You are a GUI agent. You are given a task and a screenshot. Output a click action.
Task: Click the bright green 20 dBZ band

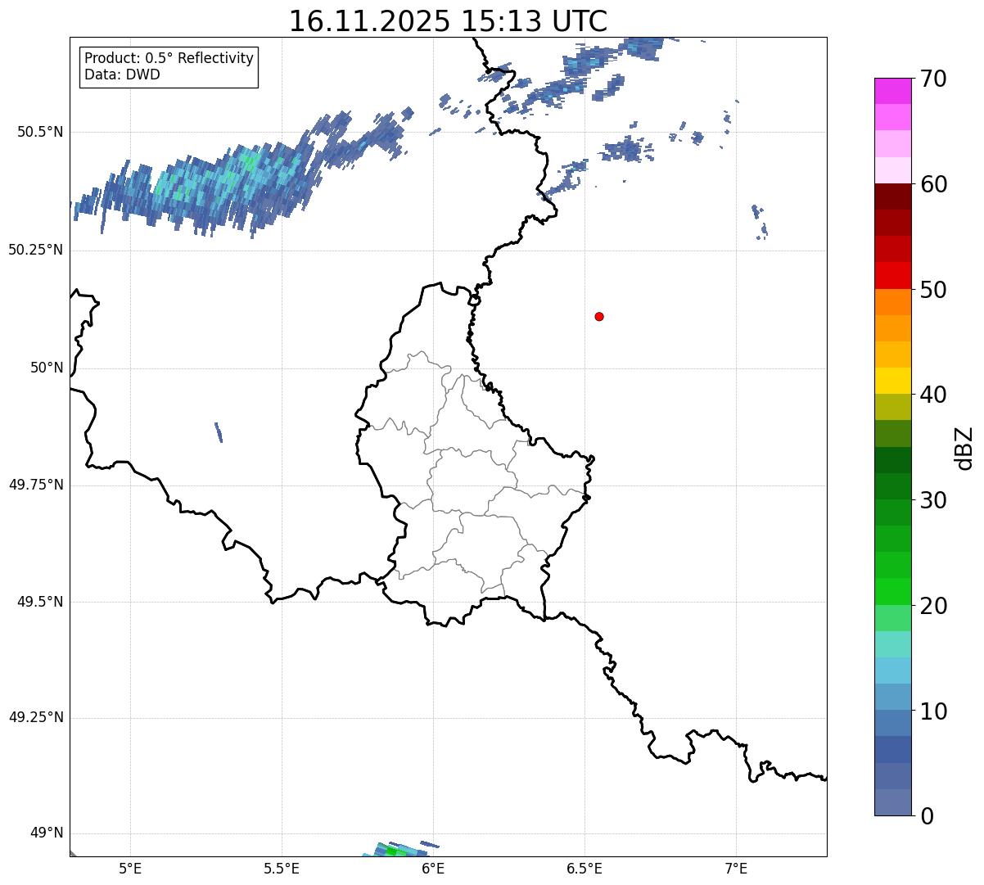coord(892,591)
